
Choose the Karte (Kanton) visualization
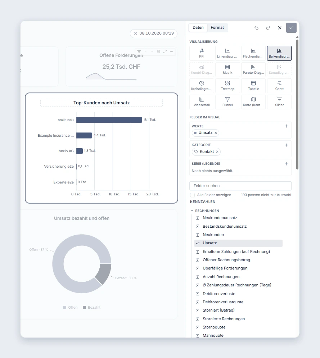pos(253,102)
